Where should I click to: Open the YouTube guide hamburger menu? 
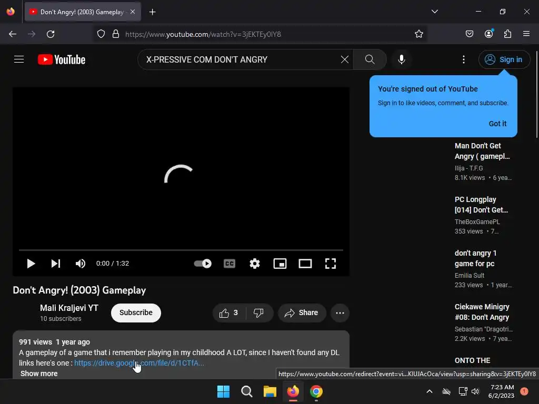pos(19,59)
